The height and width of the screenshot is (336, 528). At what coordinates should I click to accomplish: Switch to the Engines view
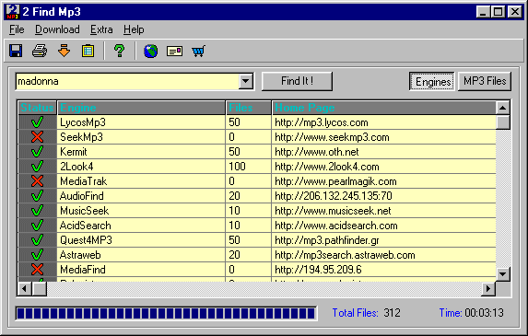tap(431, 81)
